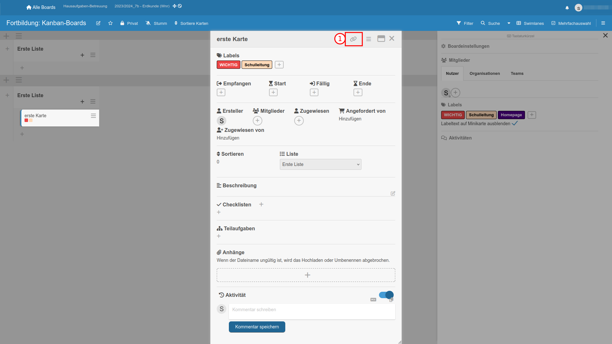Add new checklist plus icon
Screen dimensions: 612x344
261,204
